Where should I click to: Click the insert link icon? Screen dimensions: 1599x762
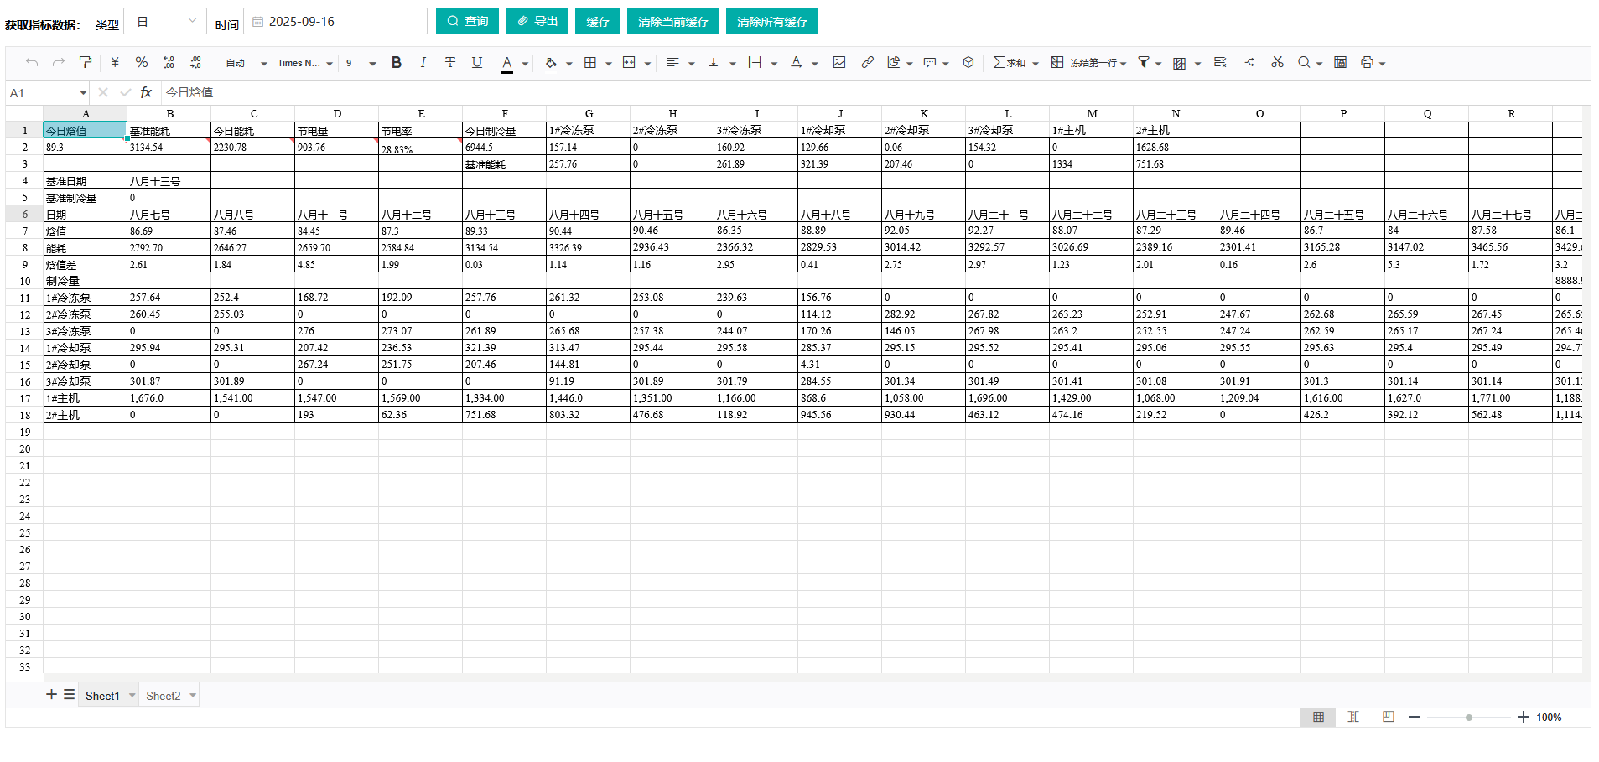click(x=867, y=62)
